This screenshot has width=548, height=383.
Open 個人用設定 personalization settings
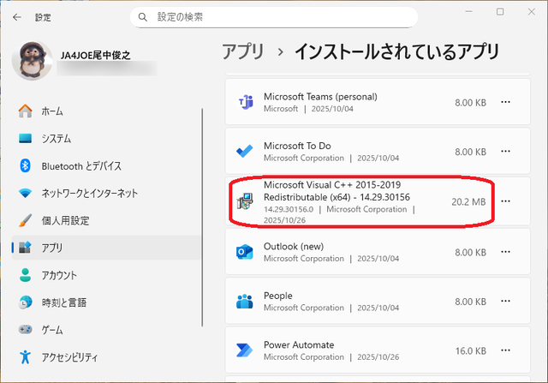tap(106, 220)
